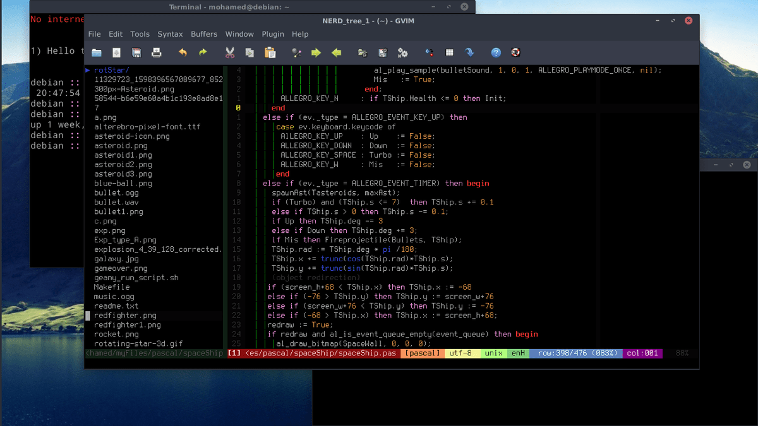
Task: Collapse the rotStar/ folder arrow
Action: (88, 70)
